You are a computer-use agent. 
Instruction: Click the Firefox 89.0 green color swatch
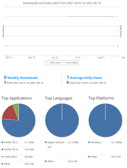[2, 157]
